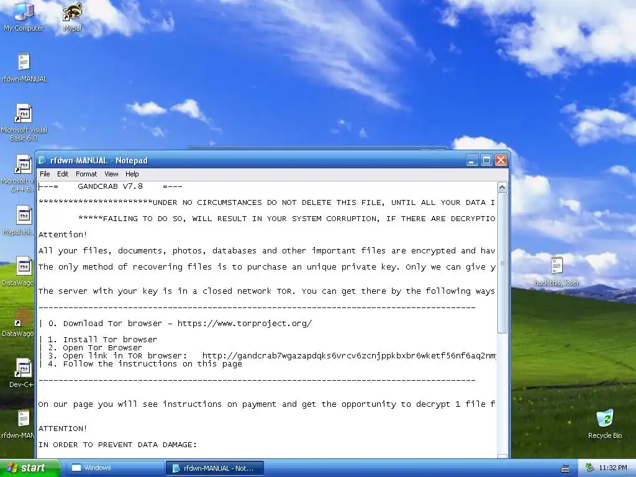Click Notepad title bar icon
The width and height of the screenshot is (636, 477).
(42, 160)
